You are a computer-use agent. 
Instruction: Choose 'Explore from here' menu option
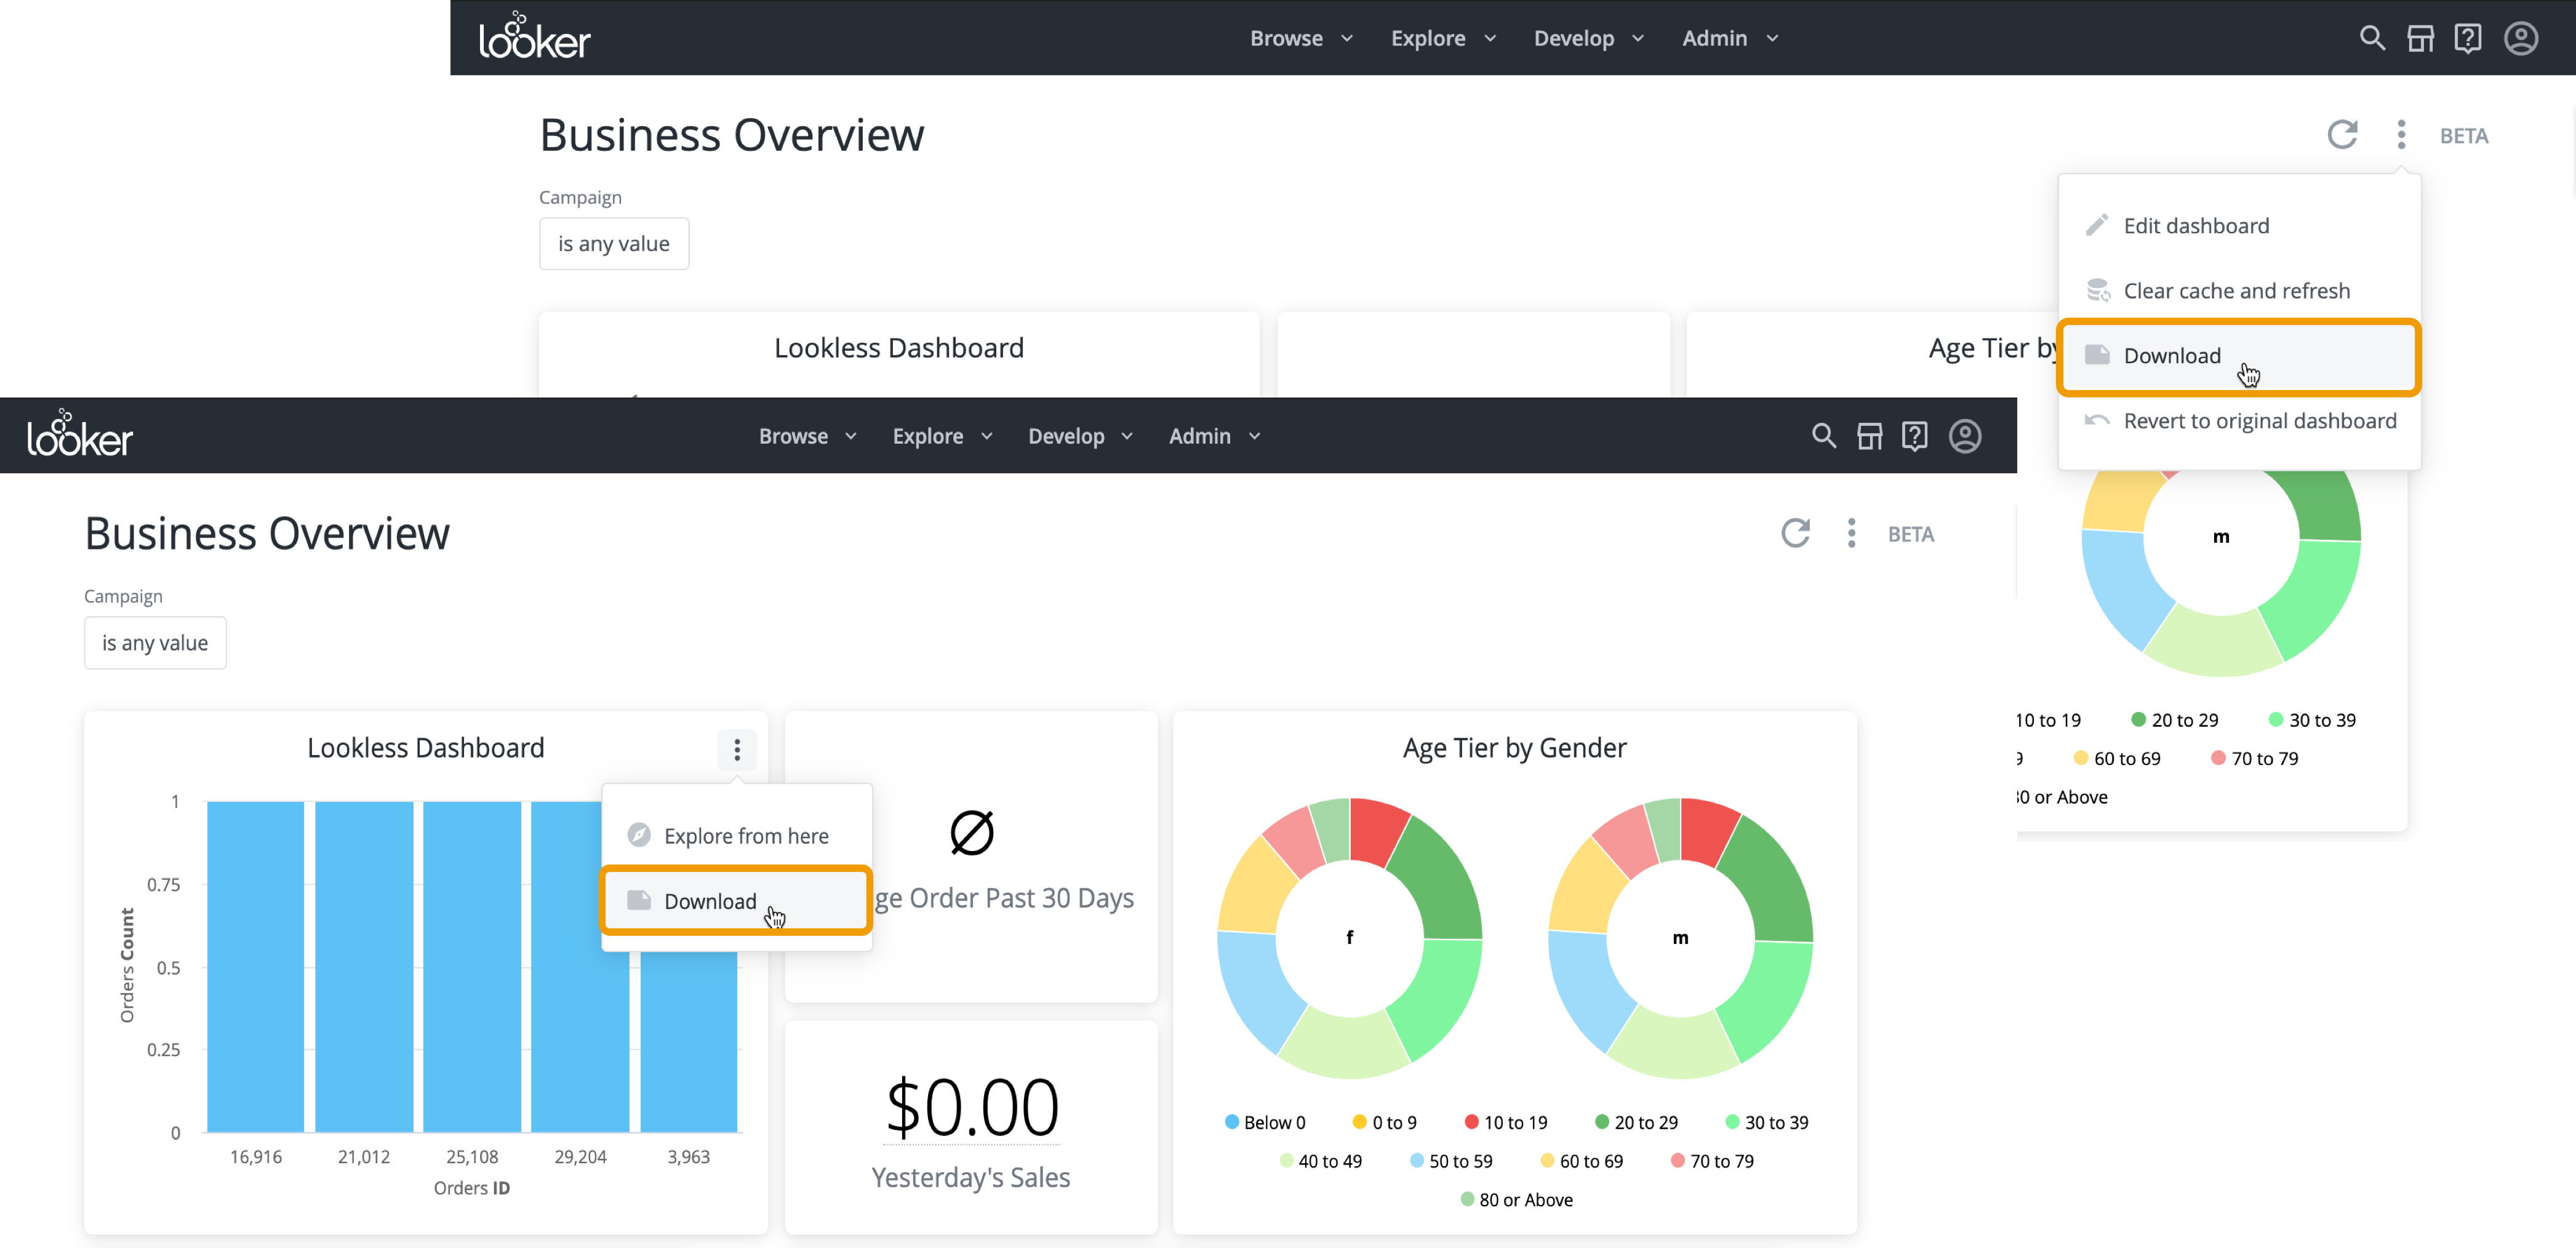pyautogui.click(x=746, y=836)
